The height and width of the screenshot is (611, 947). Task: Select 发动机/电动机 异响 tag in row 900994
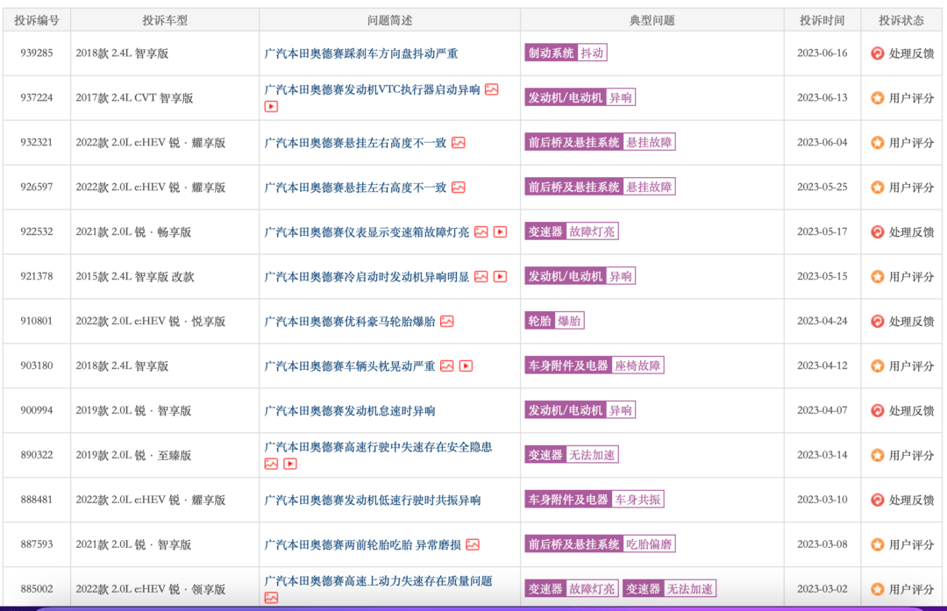click(x=580, y=410)
